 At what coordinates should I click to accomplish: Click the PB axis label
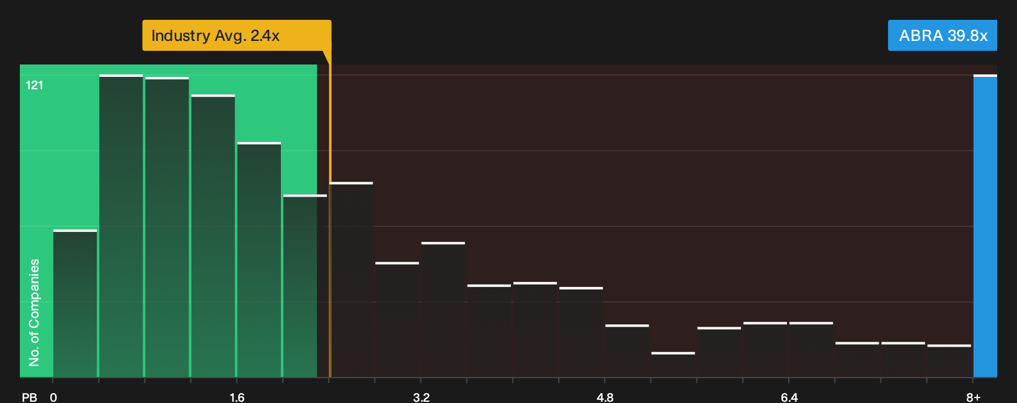coord(29,397)
